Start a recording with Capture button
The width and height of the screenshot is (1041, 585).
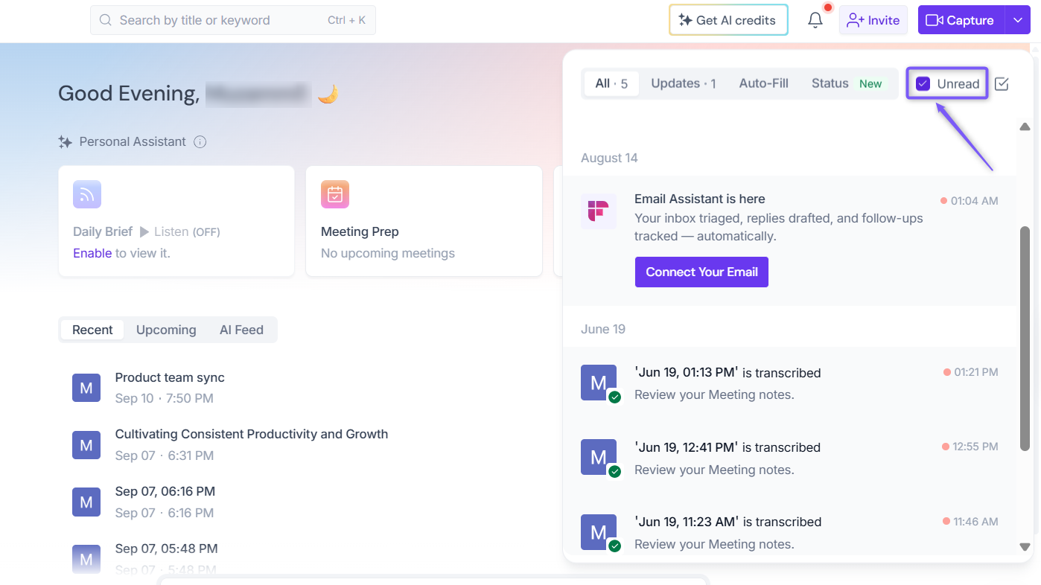click(x=961, y=21)
